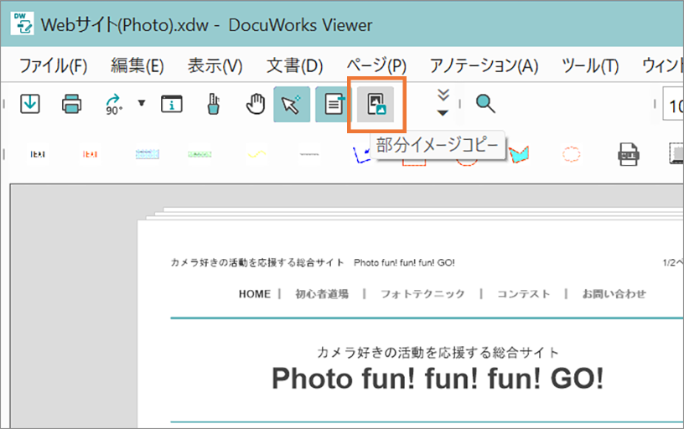Select the blue highlight marker annotation
The width and height of the screenshot is (684, 429).
click(x=147, y=154)
